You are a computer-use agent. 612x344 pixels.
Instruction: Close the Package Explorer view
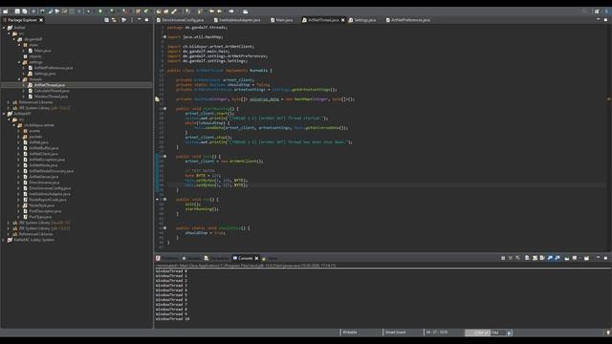41,20
